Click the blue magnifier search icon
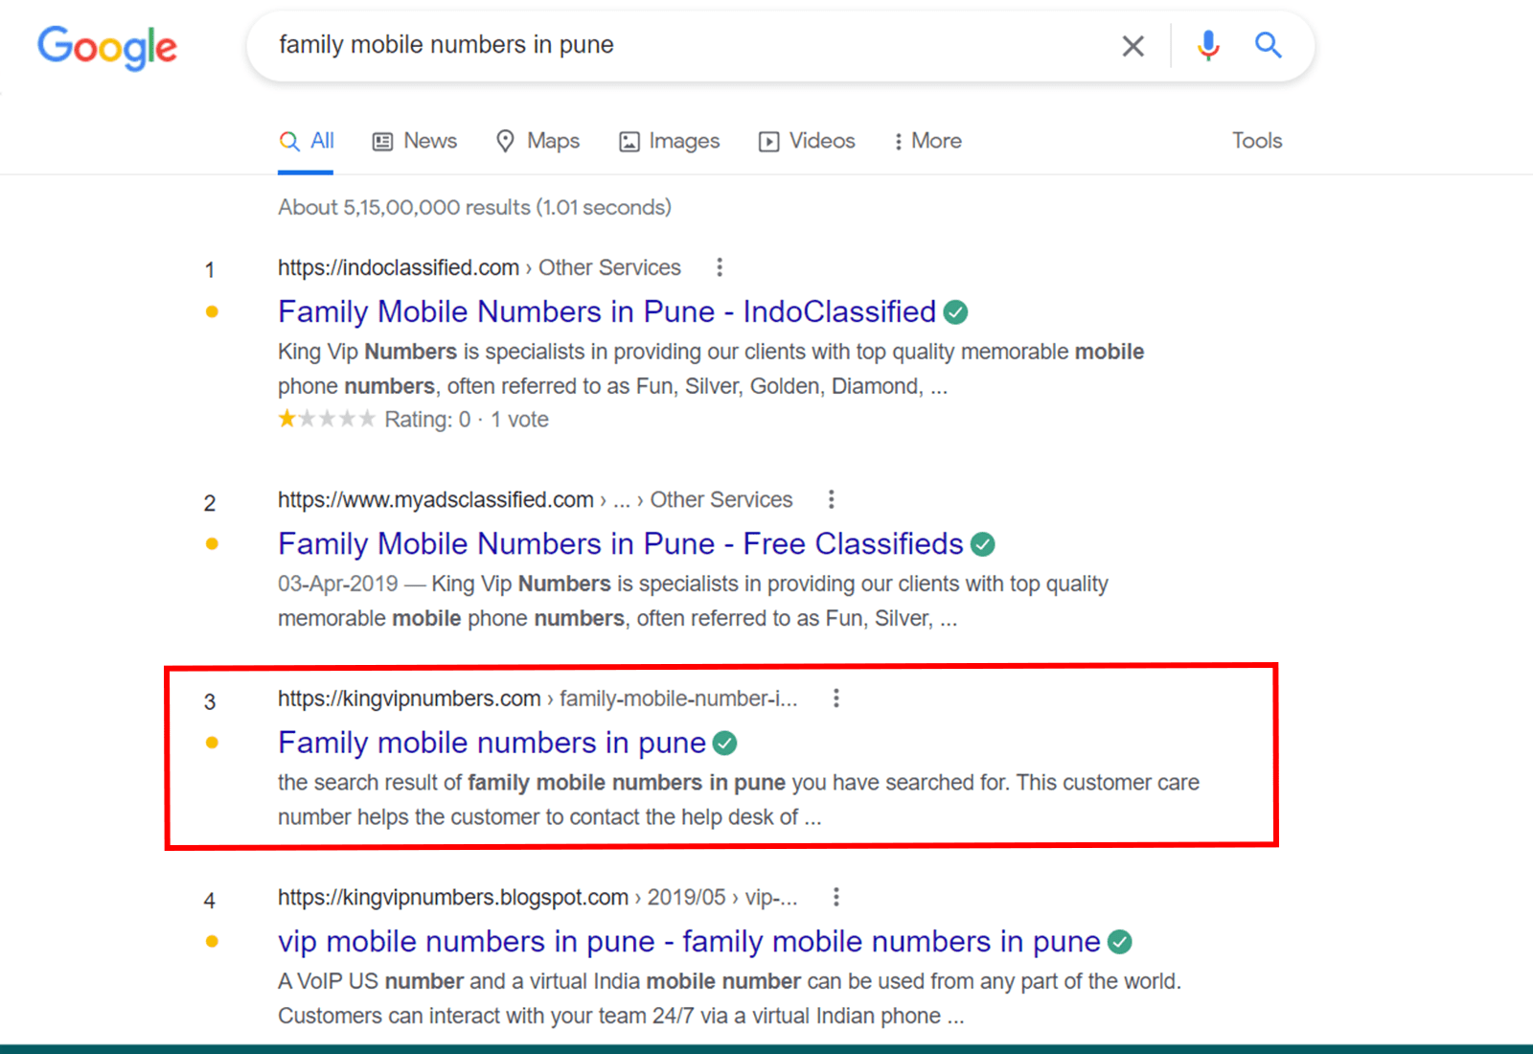 coord(1268,45)
